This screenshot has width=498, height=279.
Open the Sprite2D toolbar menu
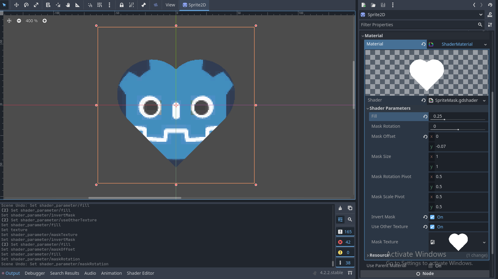coord(194,5)
